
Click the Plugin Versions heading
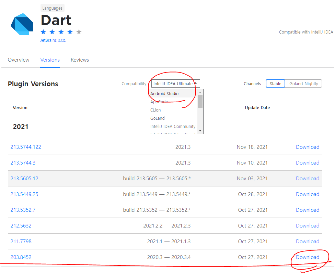point(33,84)
